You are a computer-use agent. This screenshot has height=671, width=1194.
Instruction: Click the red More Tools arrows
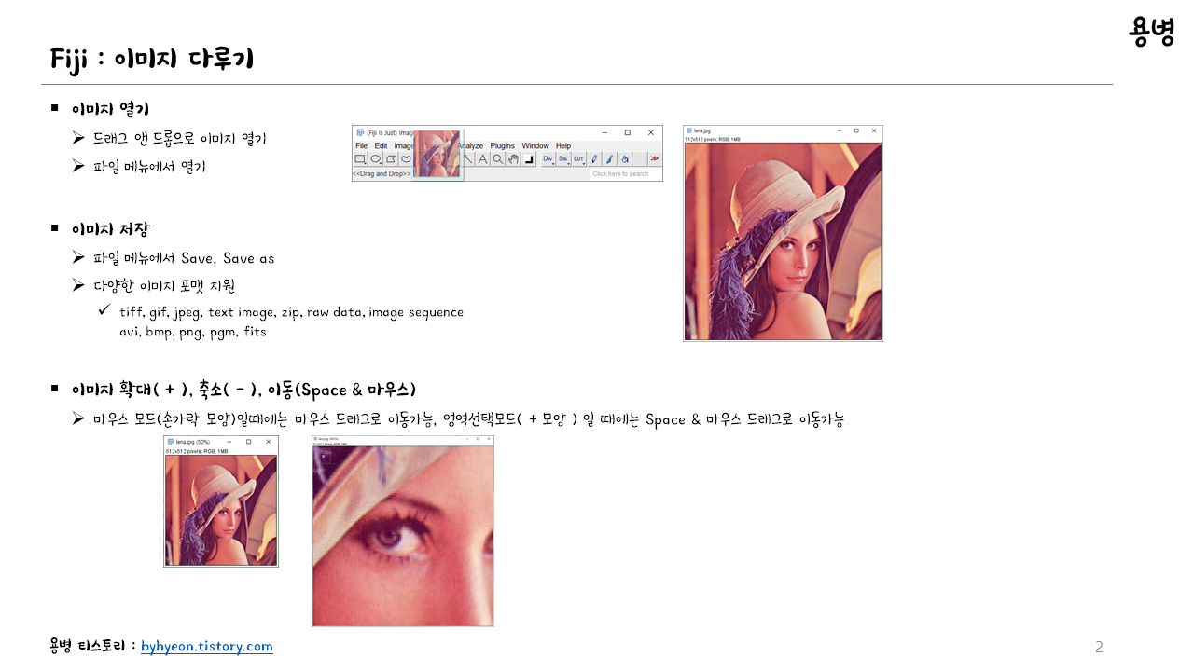click(x=655, y=159)
